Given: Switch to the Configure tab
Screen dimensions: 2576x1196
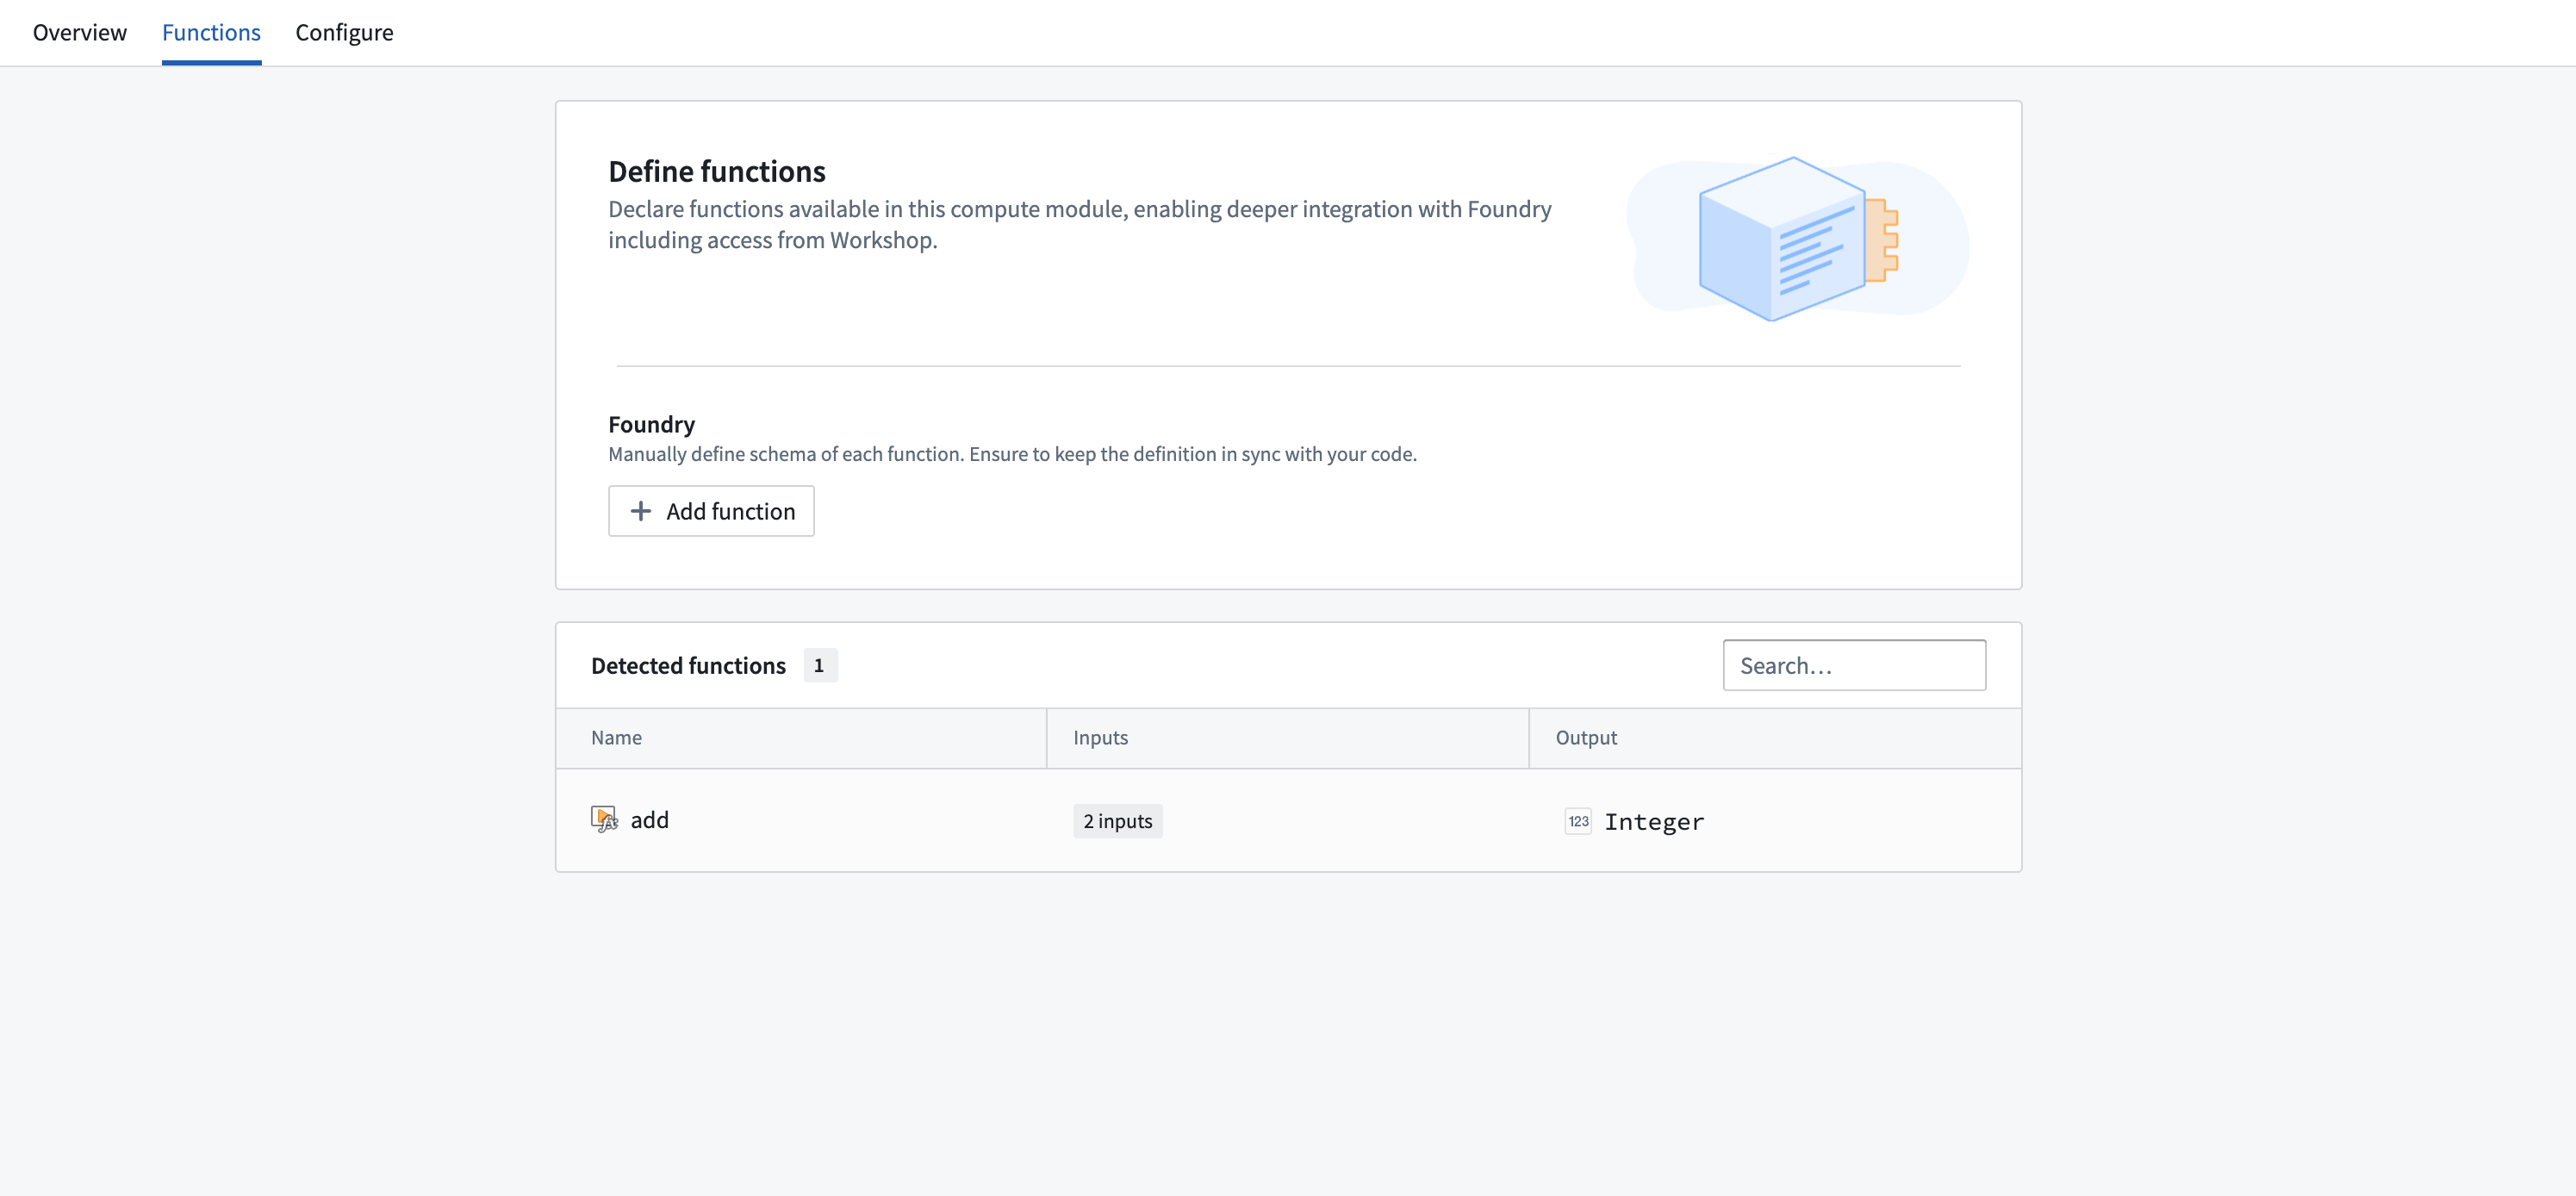Looking at the screenshot, I should 344,32.
